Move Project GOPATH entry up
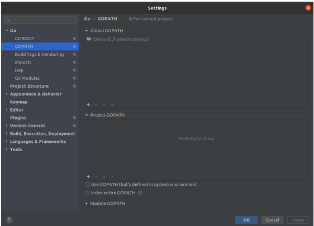Screen dimensions: 314x226 coord(104,176)
